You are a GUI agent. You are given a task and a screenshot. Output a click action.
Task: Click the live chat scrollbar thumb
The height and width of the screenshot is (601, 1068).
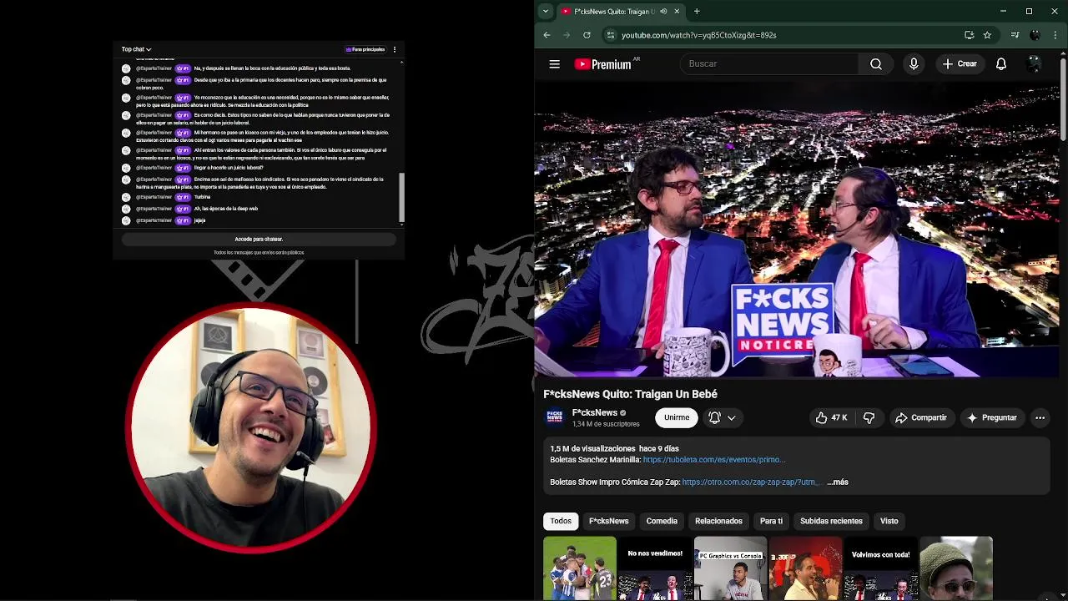click(x=401, y=198)
